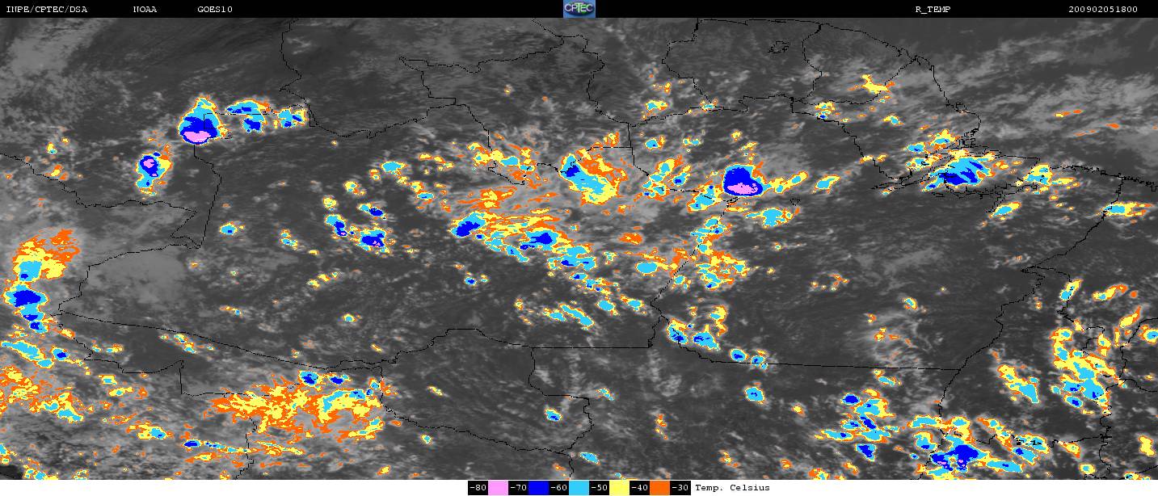Click the 200902051800 timestamp
This screenshot has width=1158, height=496.
(x=1103, y=9)
